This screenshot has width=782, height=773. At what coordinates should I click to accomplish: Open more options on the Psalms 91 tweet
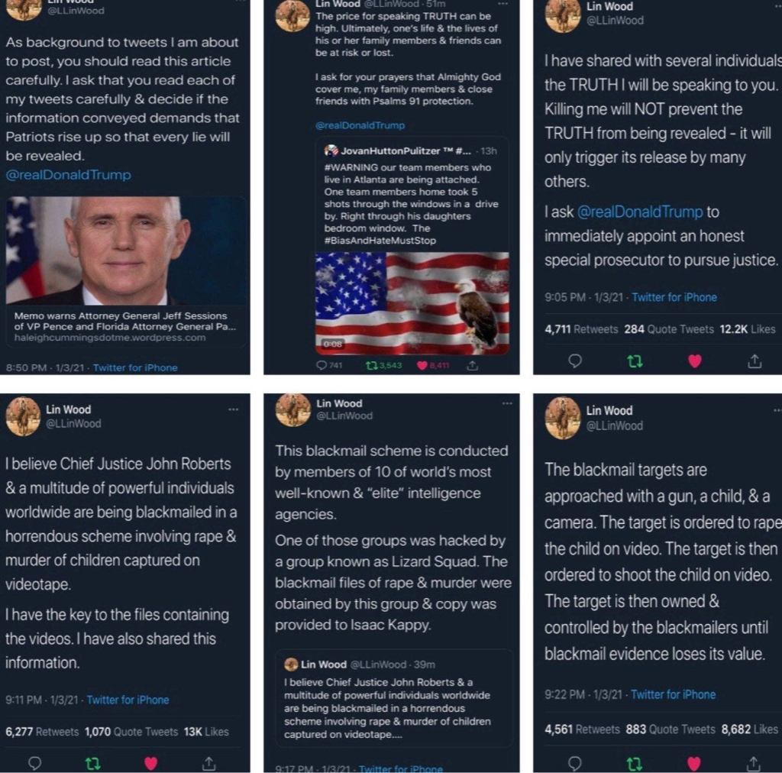click(502, 4)
